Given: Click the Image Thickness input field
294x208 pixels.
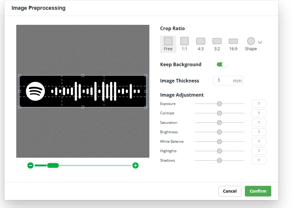Looking at the screenshot, I should [224, 81].
